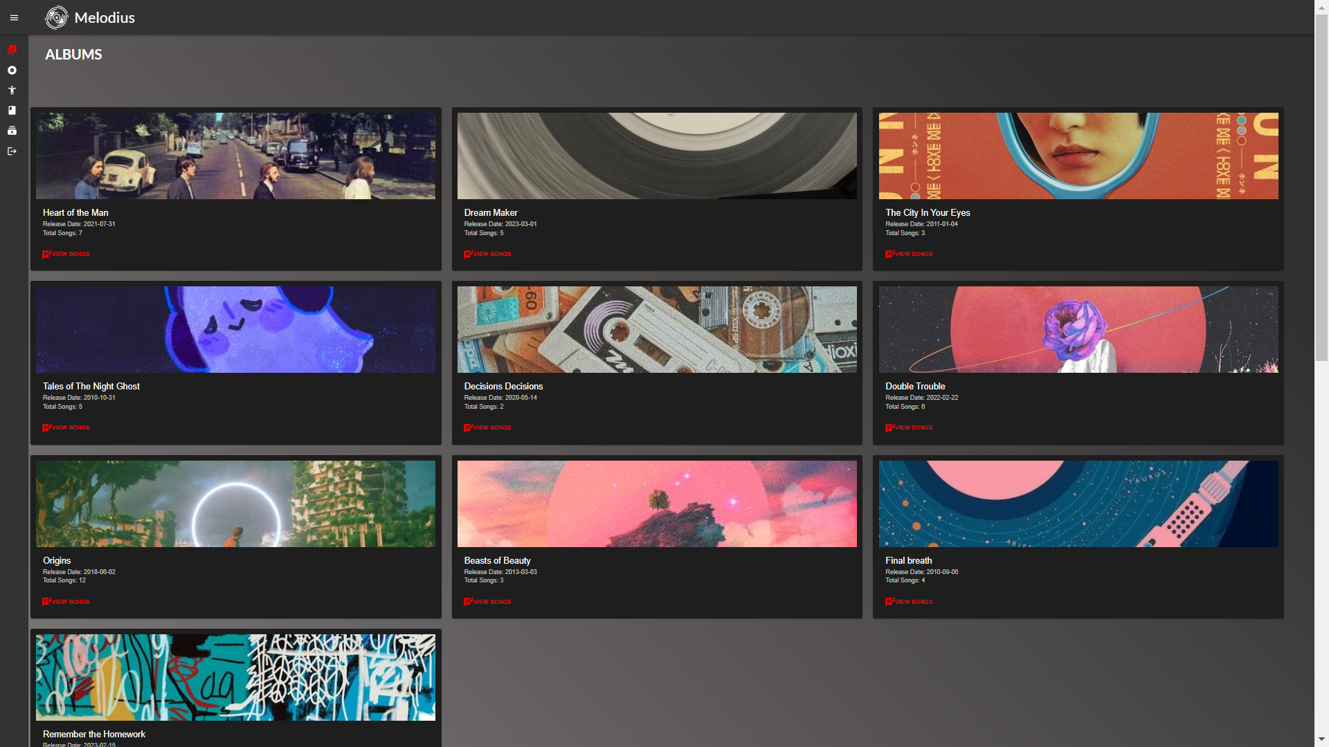View songs for Dream Maker
The height and width of the screenshot is (747, 1329).
tap(487, 254)
